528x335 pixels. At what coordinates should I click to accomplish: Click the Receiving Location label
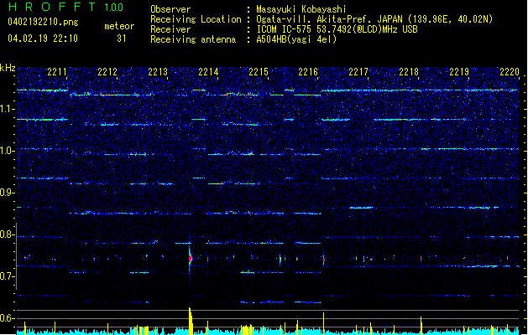click(196, 19)
